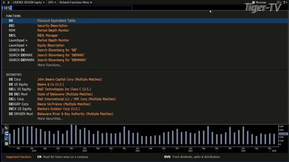Image resolution: width=289 pixels, height=162 pixels.
Task: Open Launchpad Equity Description
Action: (144, 45)
